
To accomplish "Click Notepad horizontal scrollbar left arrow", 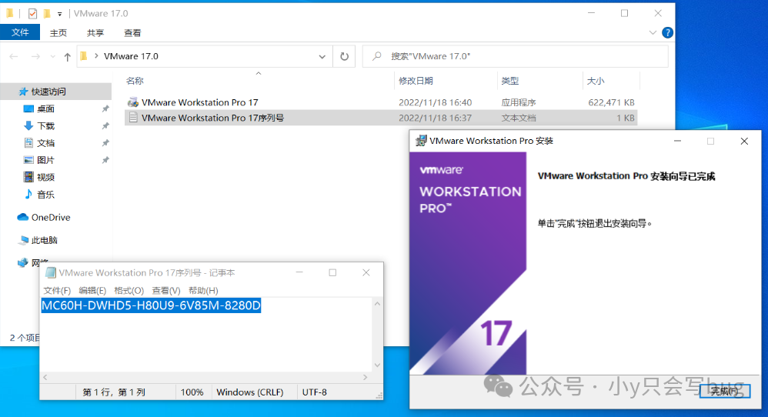I will click(45, 377).
